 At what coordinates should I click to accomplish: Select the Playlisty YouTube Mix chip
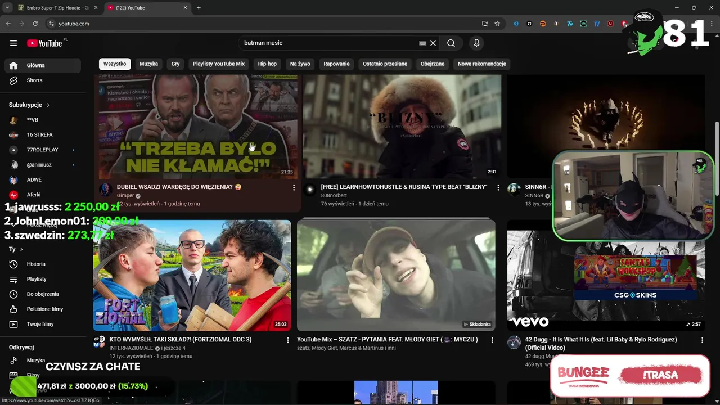(x=219, y=64)
